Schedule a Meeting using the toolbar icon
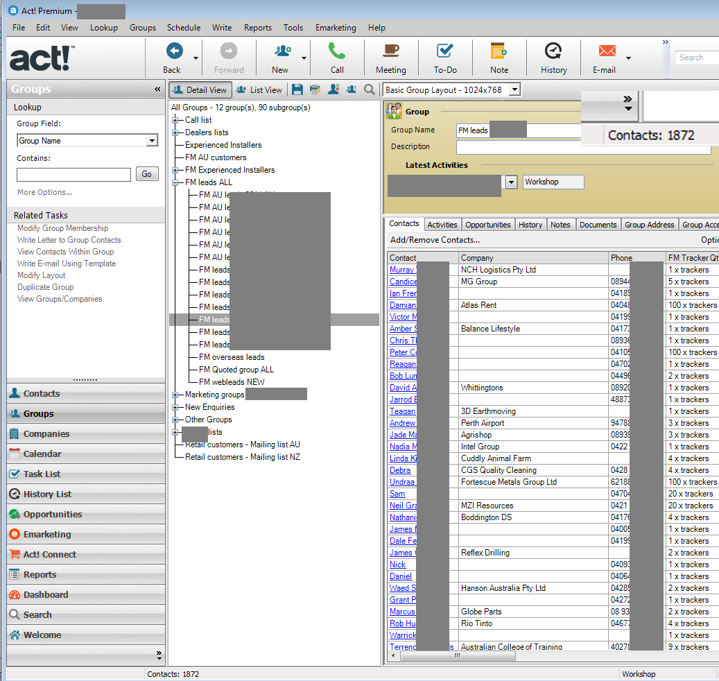719x681 pixels. [x=391, y=51]
